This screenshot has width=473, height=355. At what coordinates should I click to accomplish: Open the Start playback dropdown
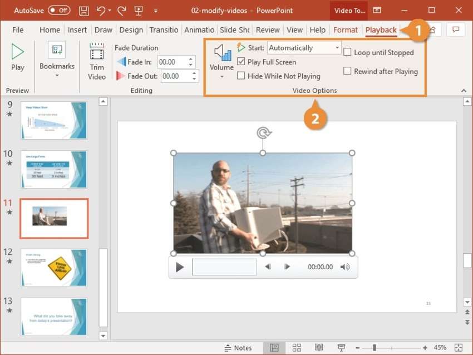[338, 47]
